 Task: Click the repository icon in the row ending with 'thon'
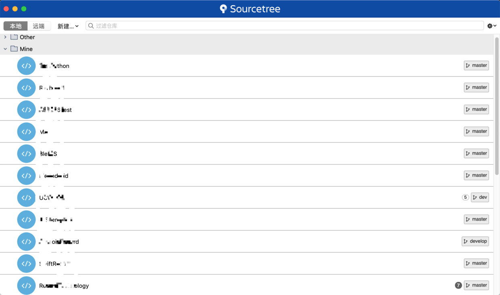tap(26, 66)
